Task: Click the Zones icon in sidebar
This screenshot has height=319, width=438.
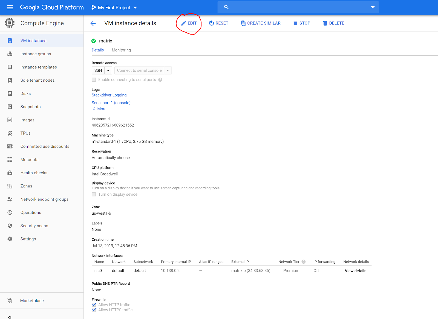Action: [10, 186]
